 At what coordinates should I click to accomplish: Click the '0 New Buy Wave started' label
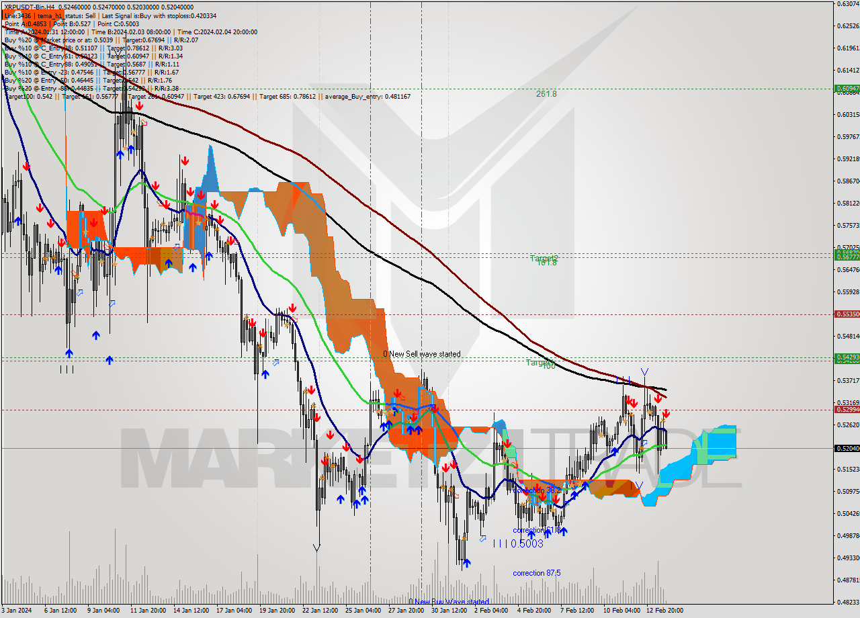(x=449, y=602)
